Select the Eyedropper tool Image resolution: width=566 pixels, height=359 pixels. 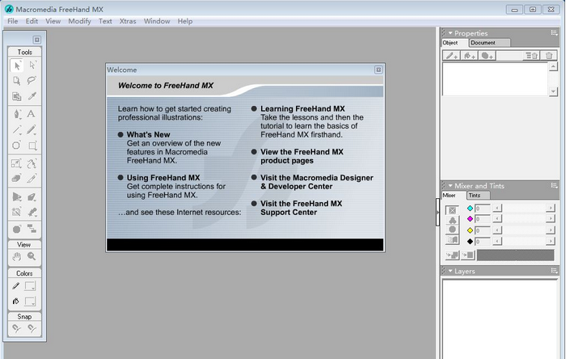click(x=32, y=96)
